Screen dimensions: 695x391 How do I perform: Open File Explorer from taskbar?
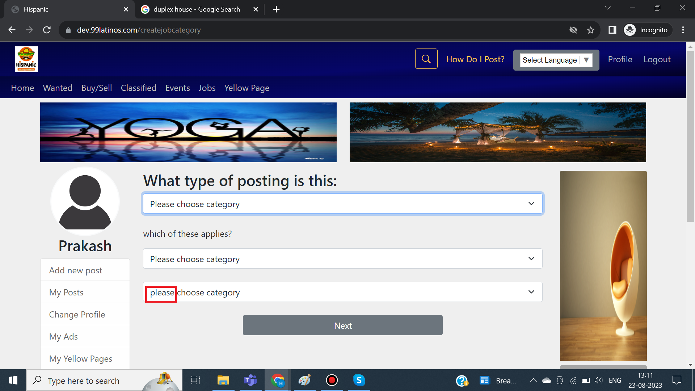pyautogui.click(x=223, y=380)
